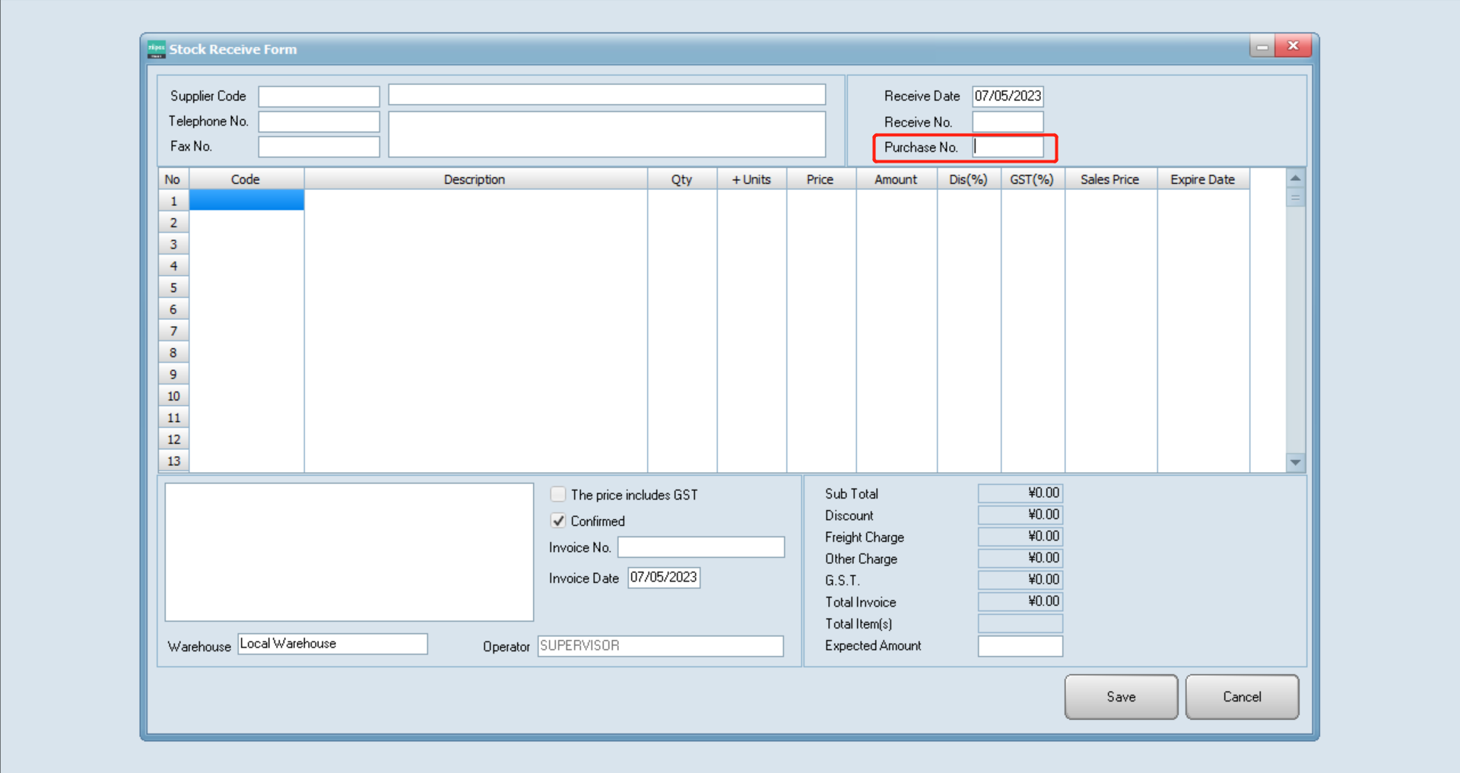This screenshot has height=773, width=1460.
Task: Click the Purchase No. highlighted field
Action: (1008, 147)
